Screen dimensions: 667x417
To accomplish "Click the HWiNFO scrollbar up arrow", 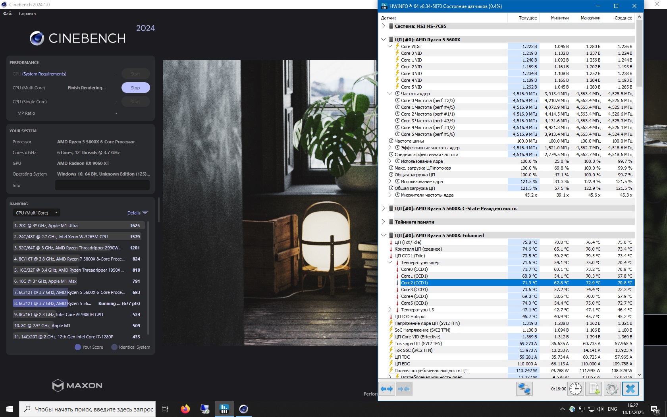I will pos(639,17).
